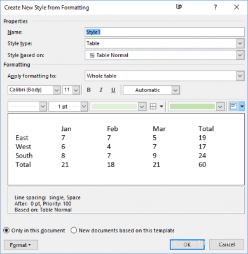Click the '60' grand total cell

coord(202,164)
